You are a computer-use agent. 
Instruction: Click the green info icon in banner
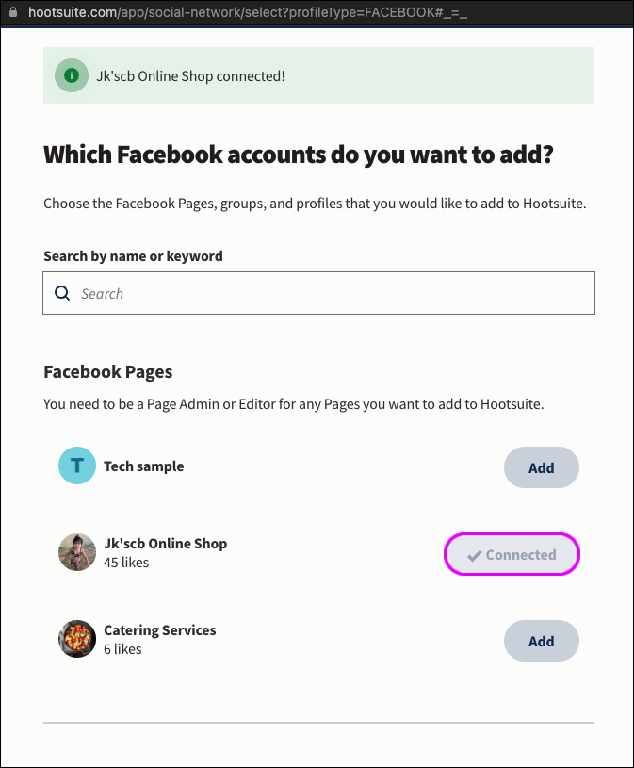click(x=71, y=75)
